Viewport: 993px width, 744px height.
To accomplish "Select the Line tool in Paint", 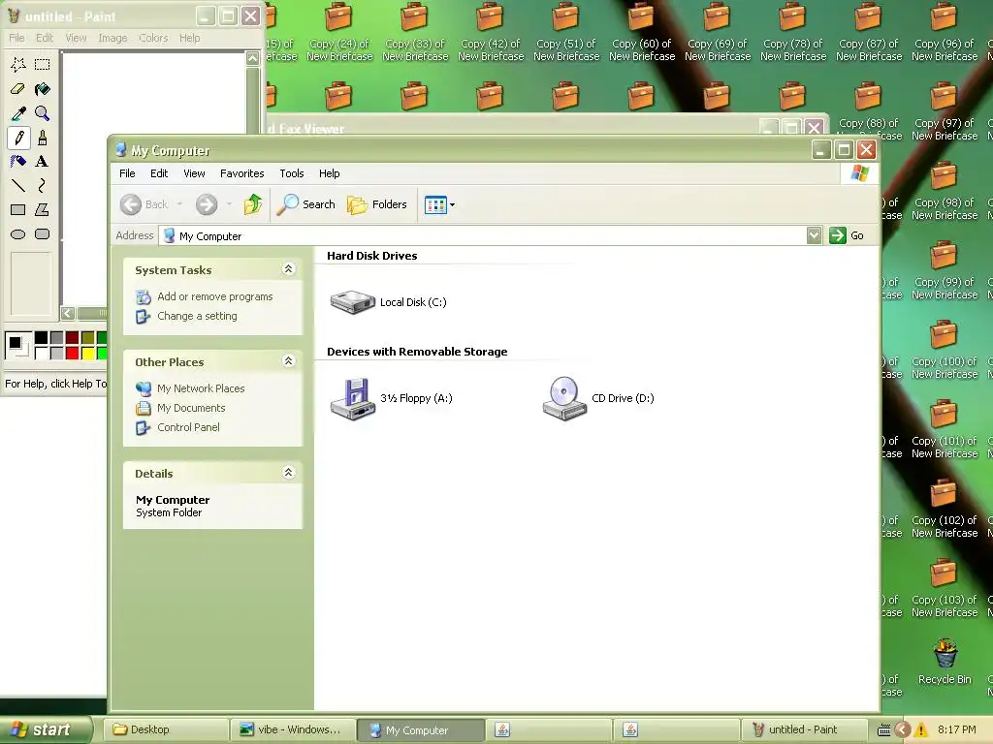I will pyautogui.click(x=18, y=185).
